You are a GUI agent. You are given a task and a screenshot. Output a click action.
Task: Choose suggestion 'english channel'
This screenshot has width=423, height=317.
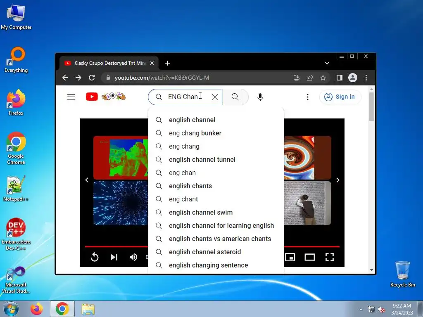click(x=216, y=120)
